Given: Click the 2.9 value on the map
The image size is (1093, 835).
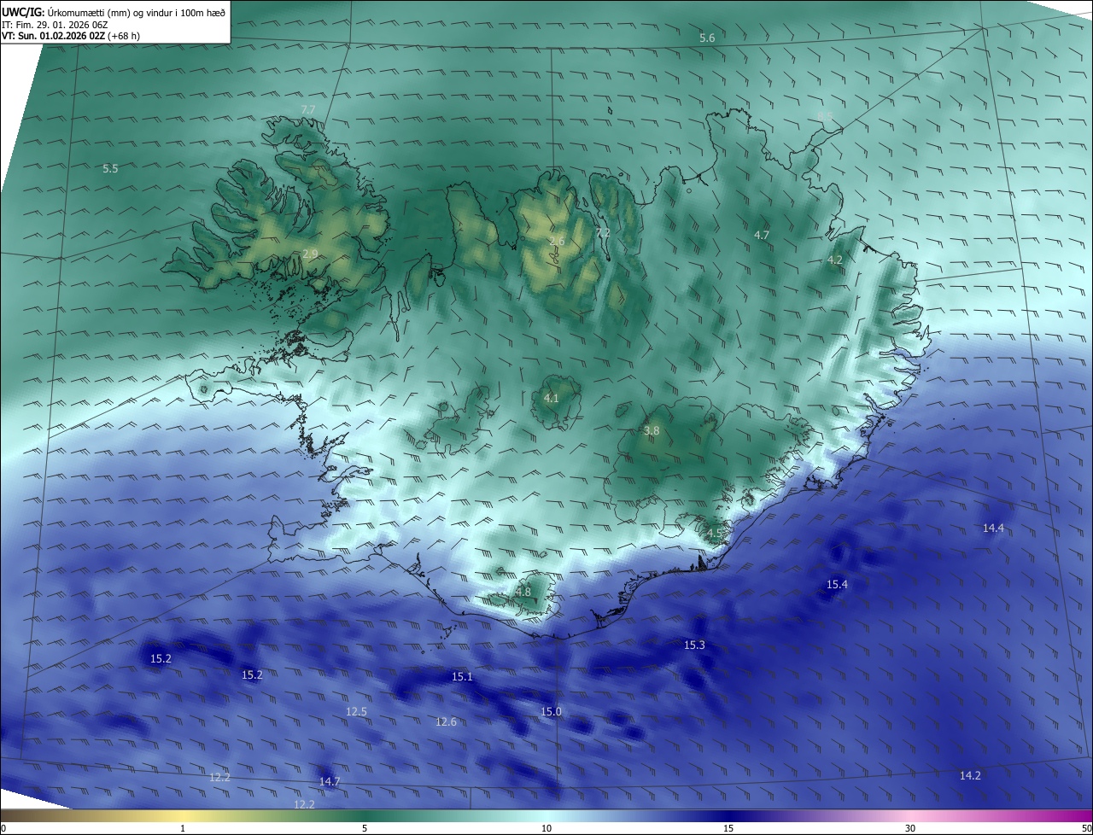Looking at the screenshot, I should point(310,254).
